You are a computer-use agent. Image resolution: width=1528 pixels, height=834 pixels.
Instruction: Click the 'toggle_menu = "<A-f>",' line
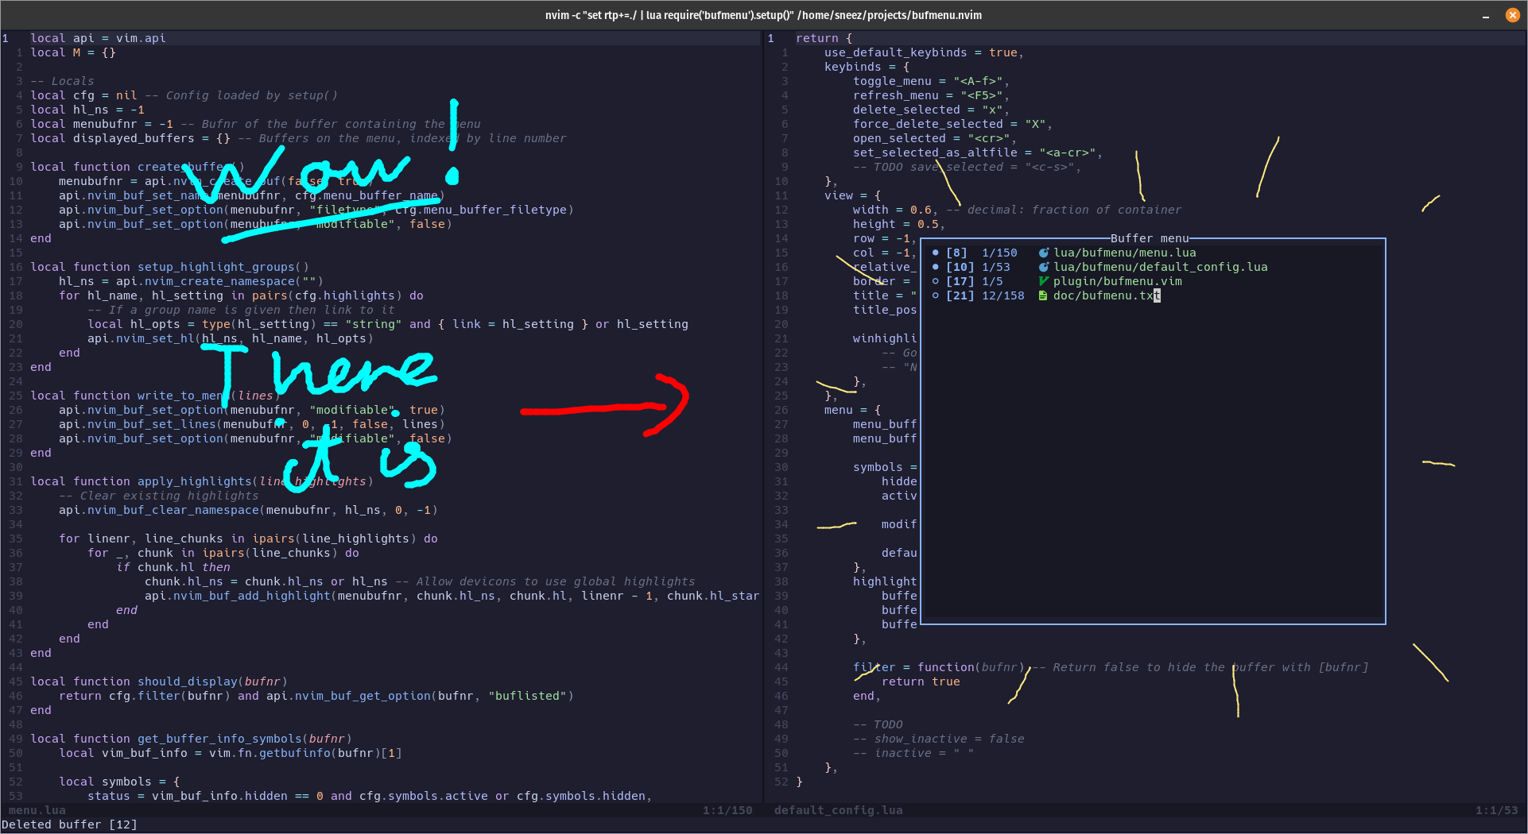coord(931,81)
